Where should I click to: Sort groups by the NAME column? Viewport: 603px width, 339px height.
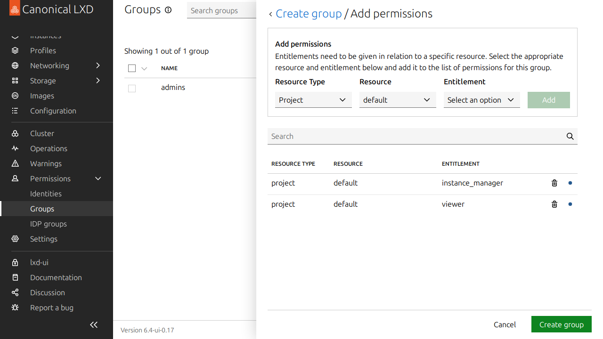169,68
